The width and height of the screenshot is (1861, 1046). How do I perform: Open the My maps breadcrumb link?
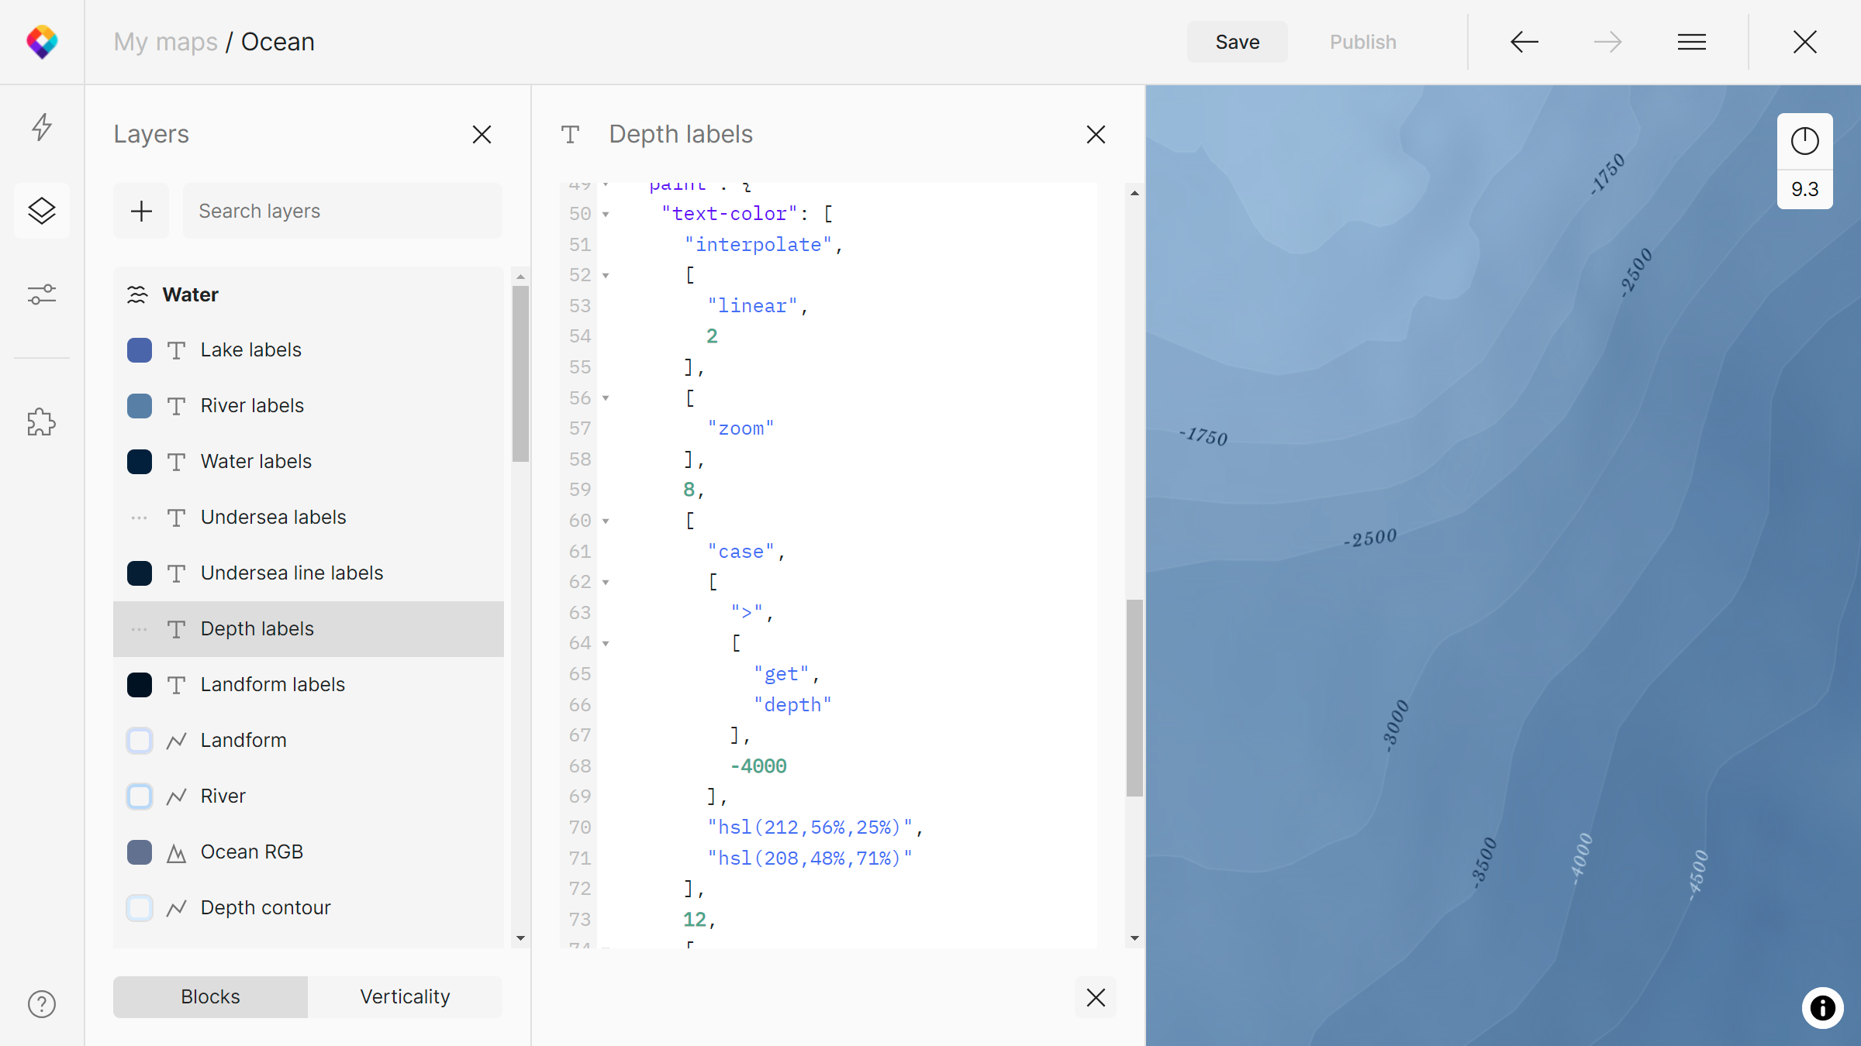click(x=165, y=42)
